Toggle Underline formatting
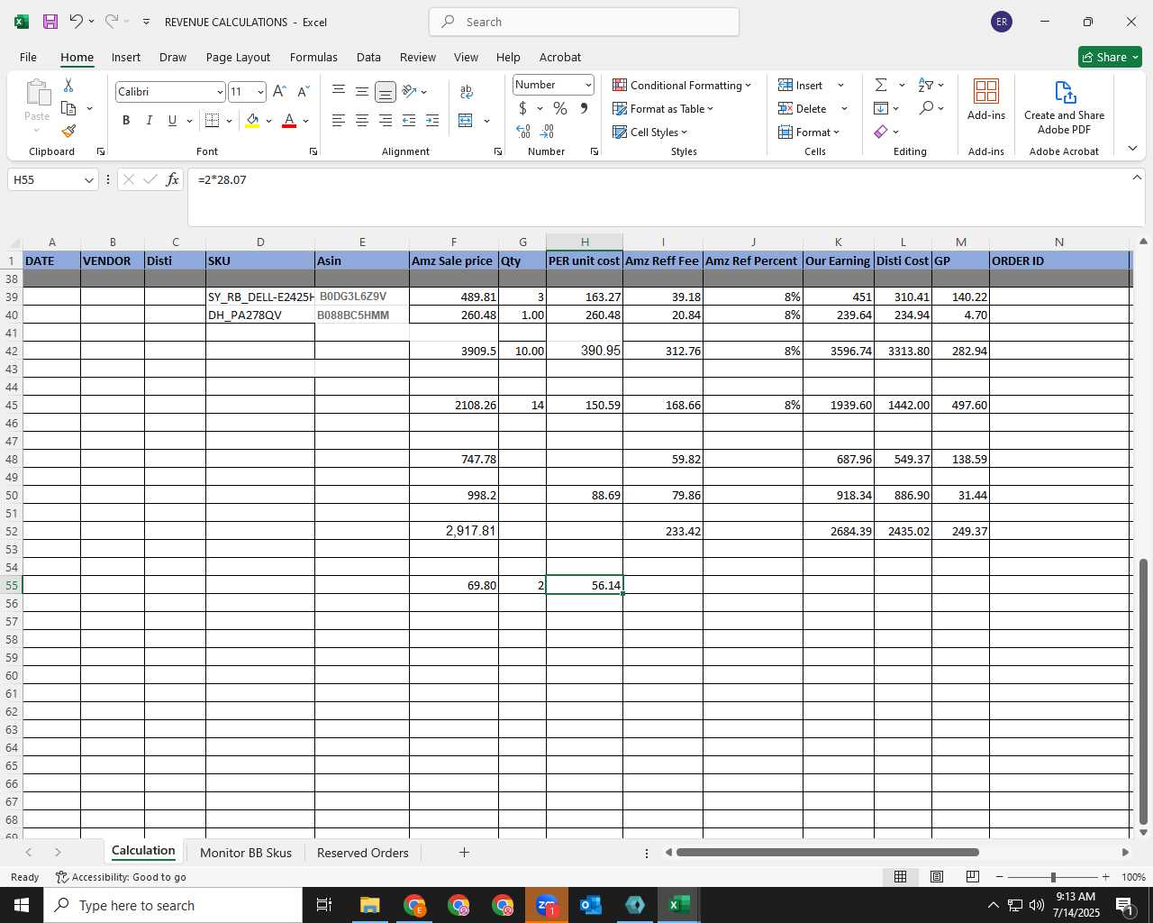Screen dimensions: 1153x923 (x=172, y=120)
